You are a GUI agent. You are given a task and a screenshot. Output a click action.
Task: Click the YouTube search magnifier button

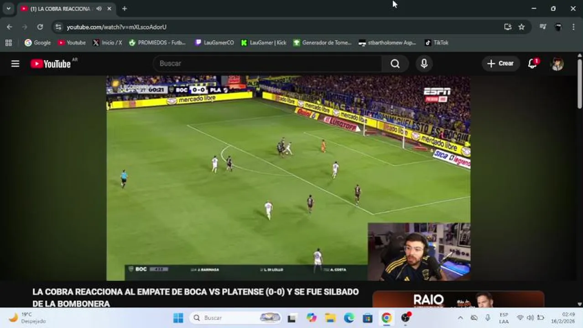pyautogui.click(x=395, y=64)
